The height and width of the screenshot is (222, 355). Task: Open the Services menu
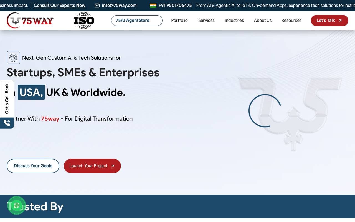206,21
